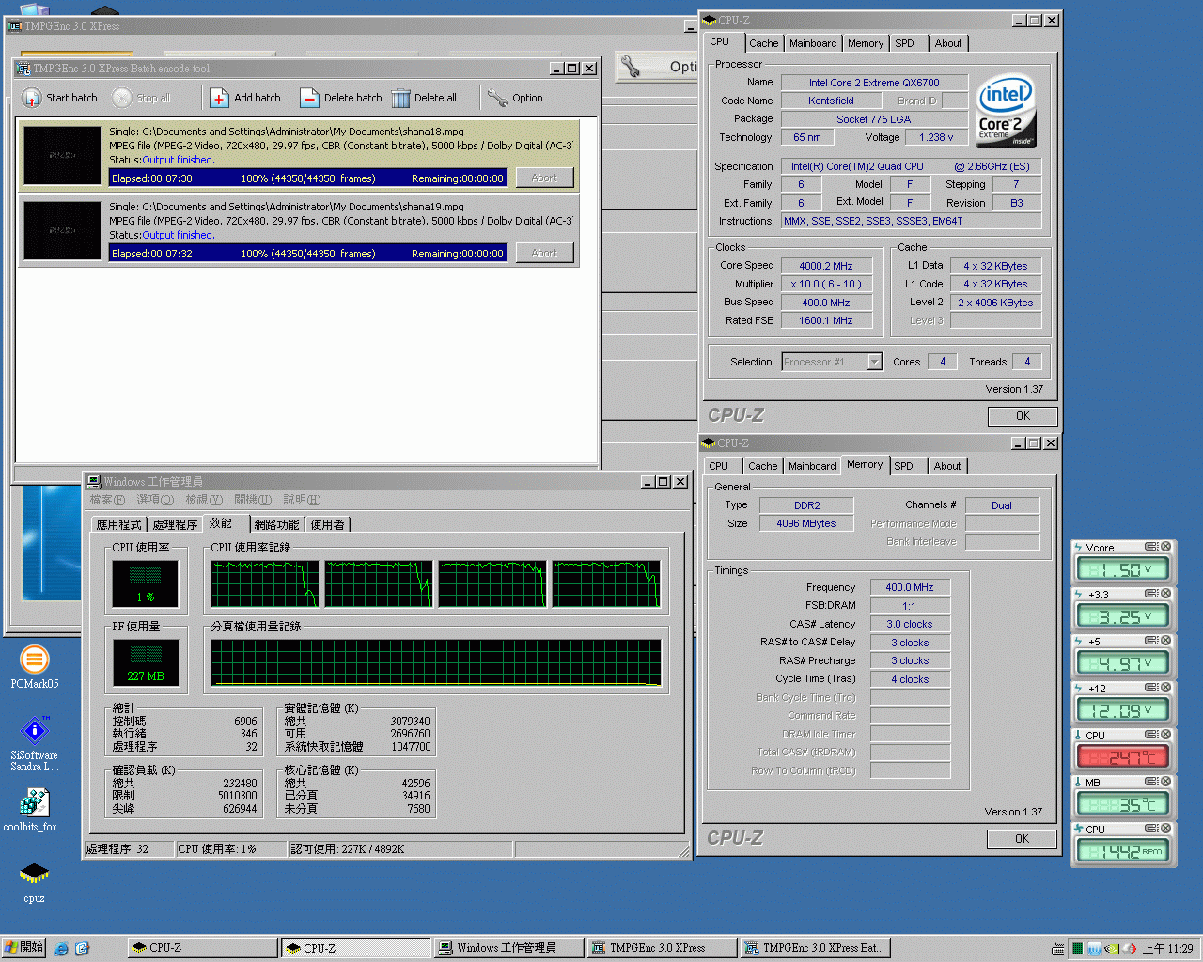Screen dimensions: 1203x962
Task: Click the CPU usage 1% meter
Action: point(146,583)
